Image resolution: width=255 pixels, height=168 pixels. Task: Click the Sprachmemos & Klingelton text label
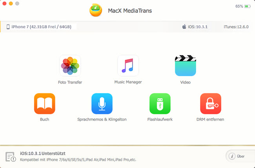[102, 120]
